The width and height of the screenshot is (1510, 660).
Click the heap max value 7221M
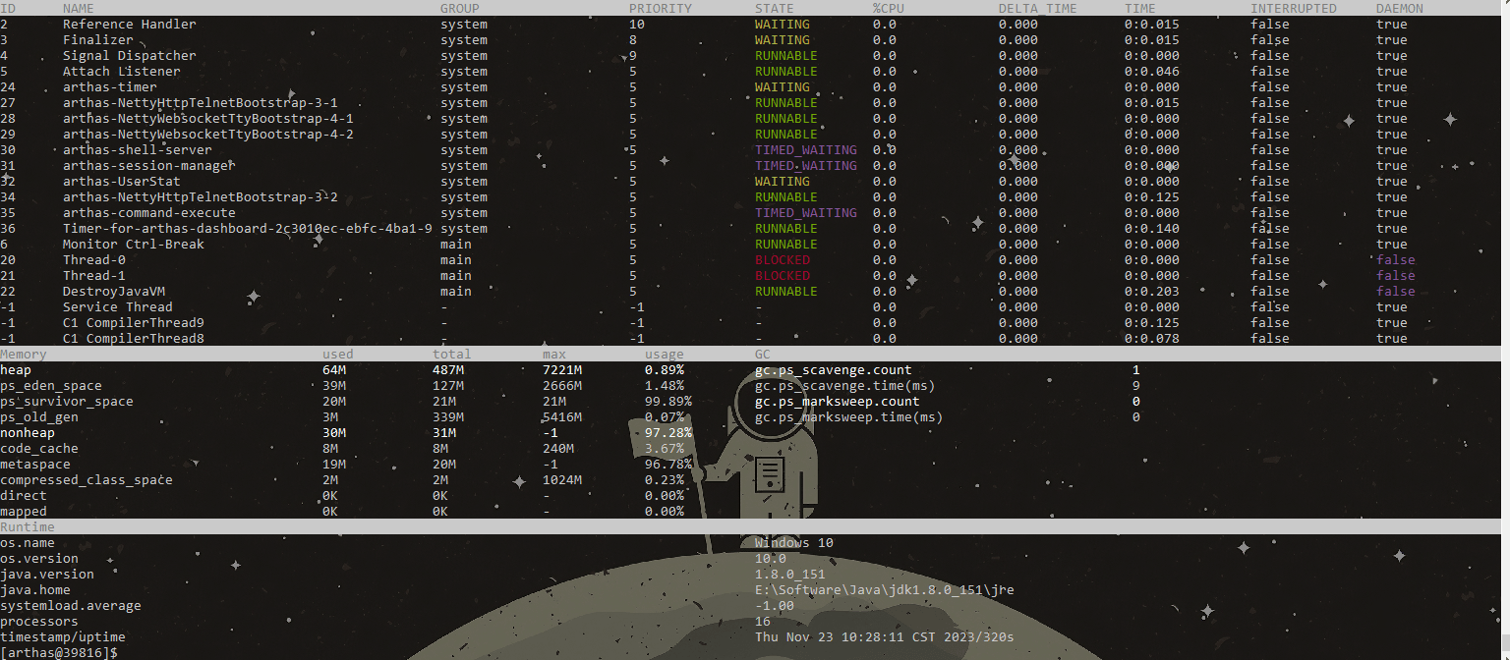click(x=562, y=370)
